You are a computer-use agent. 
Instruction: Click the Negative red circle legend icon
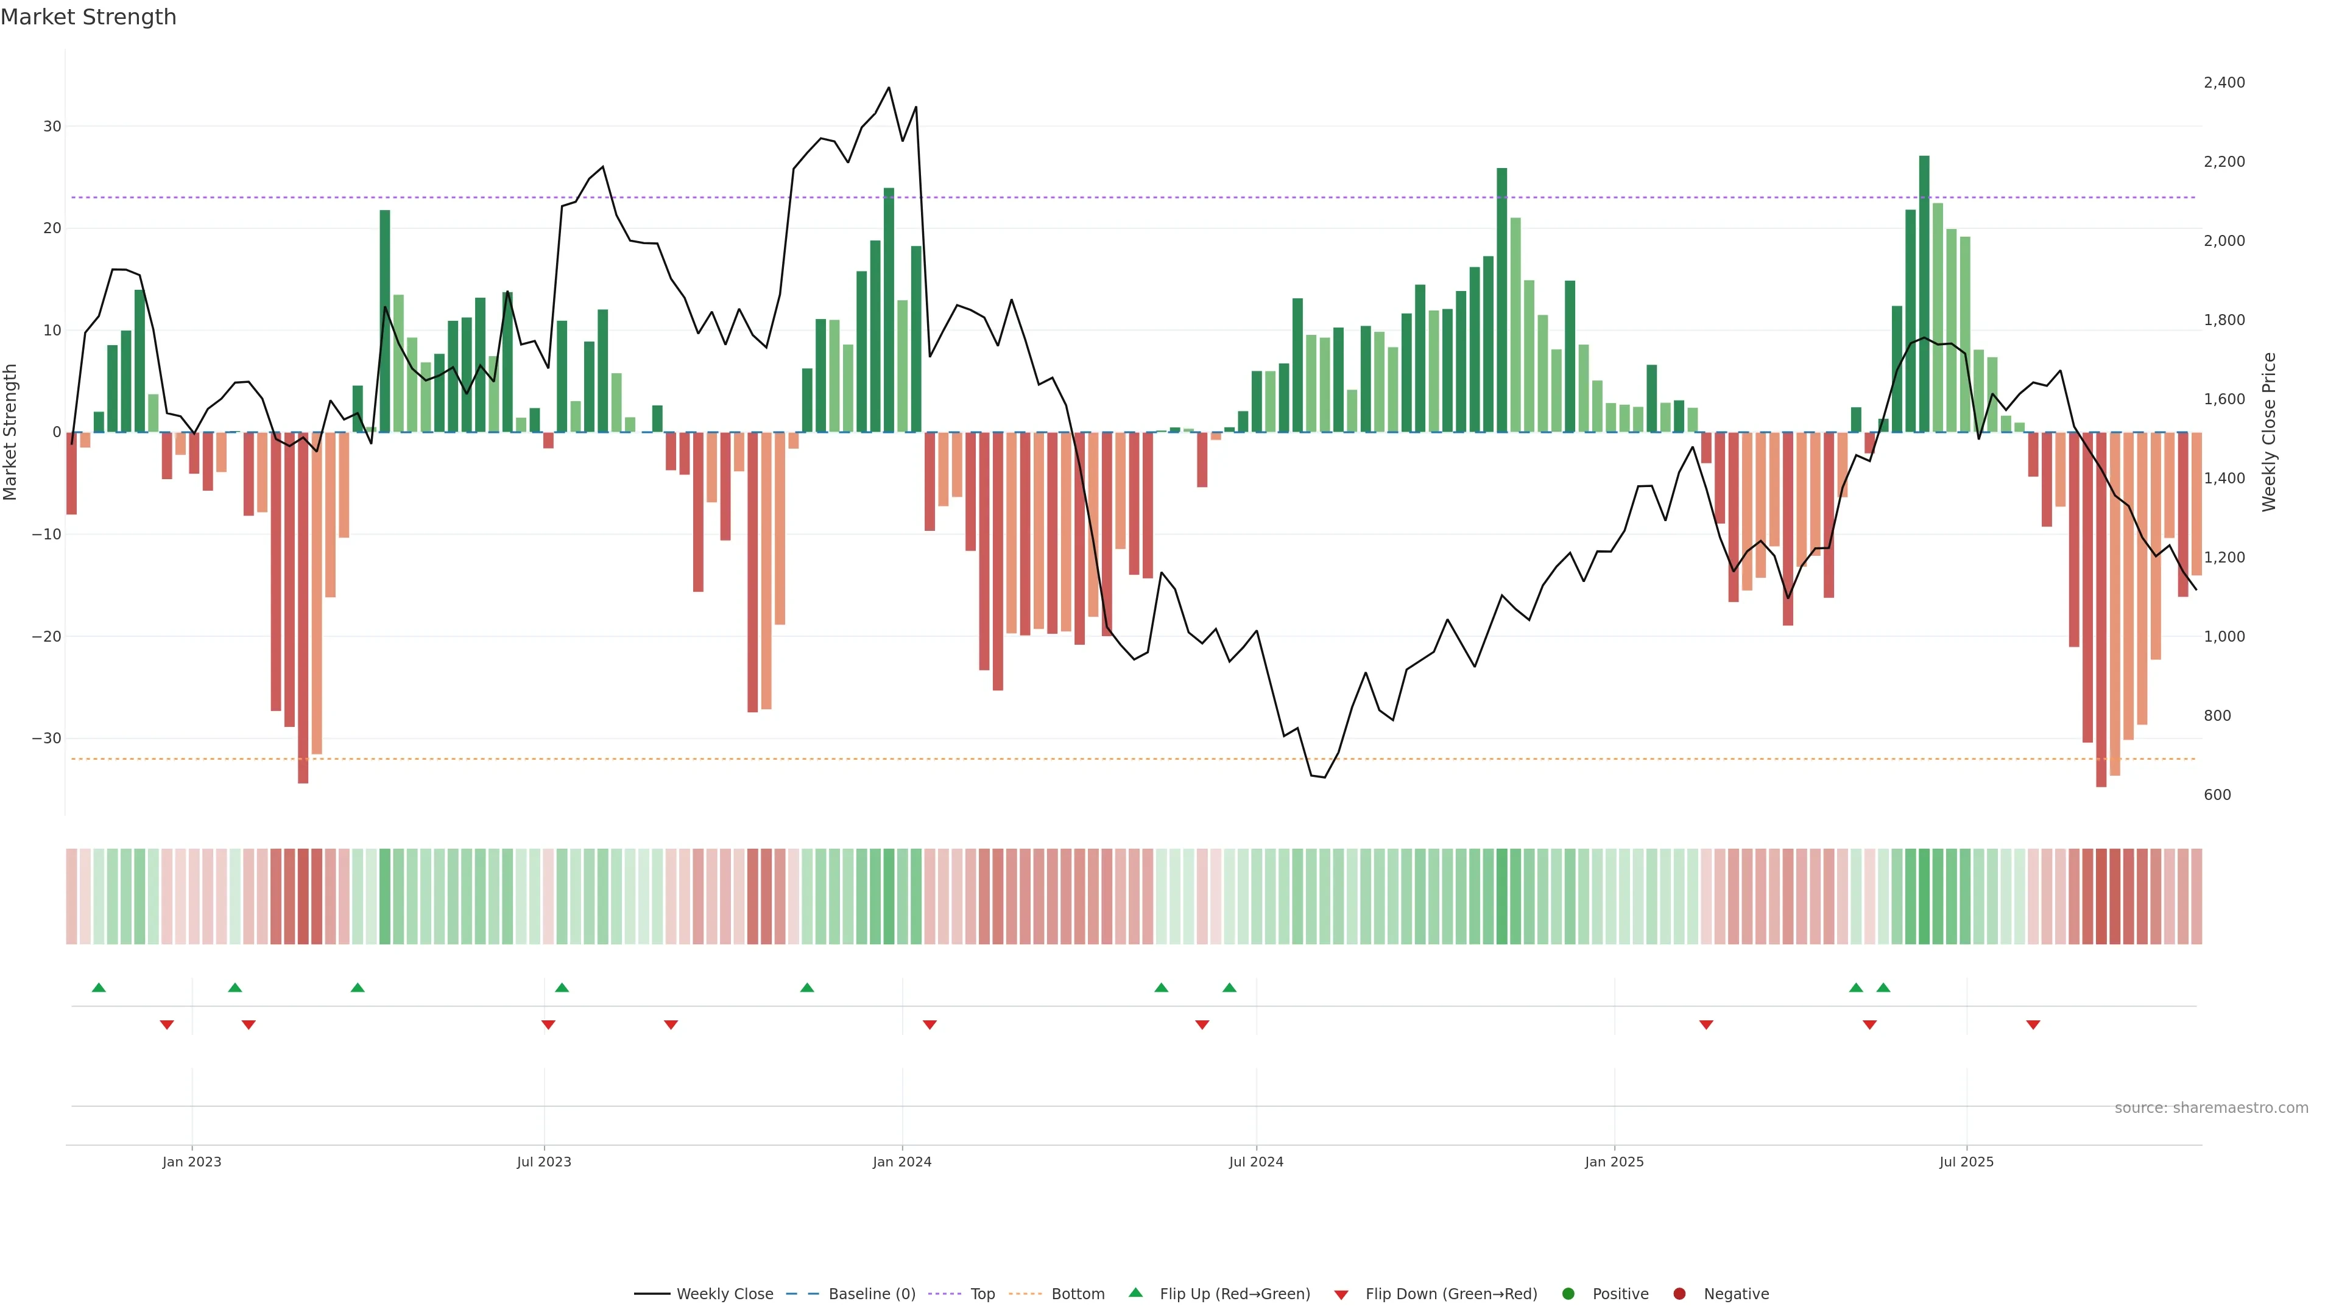tap(1679, 1294)
